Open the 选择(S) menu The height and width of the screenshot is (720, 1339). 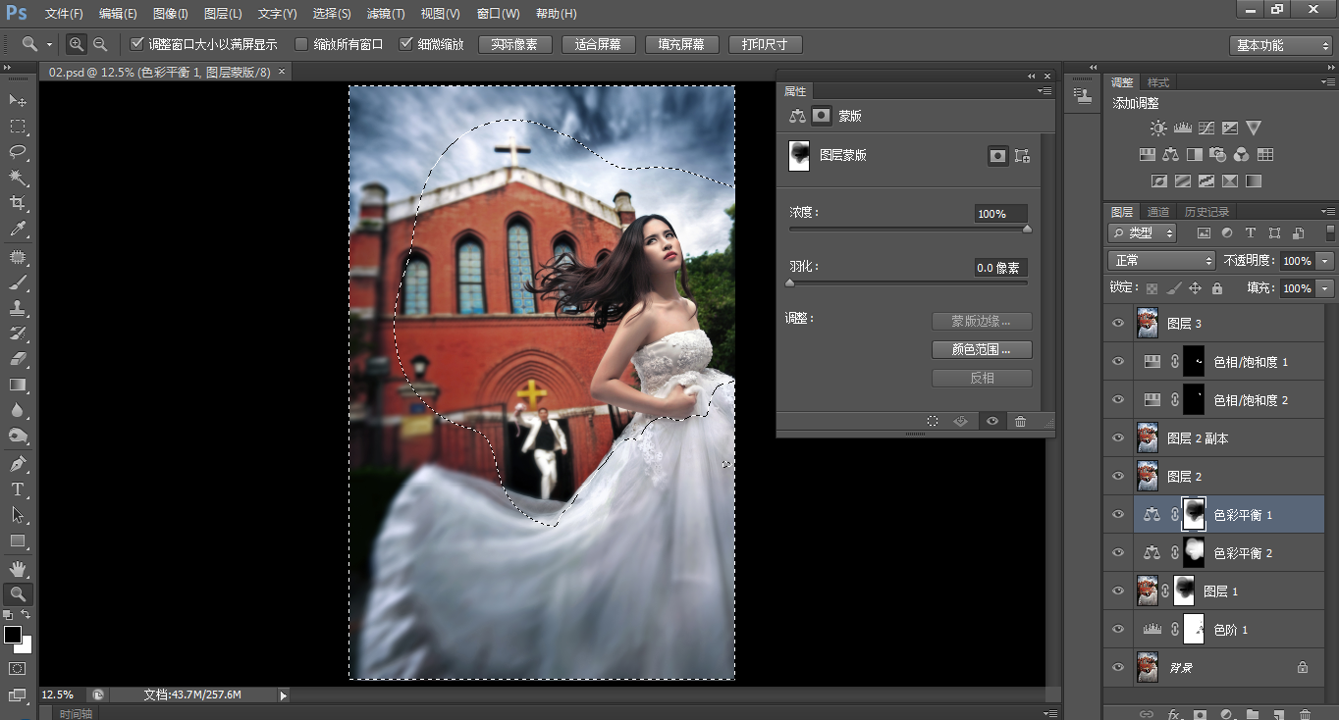coord(332,14)
